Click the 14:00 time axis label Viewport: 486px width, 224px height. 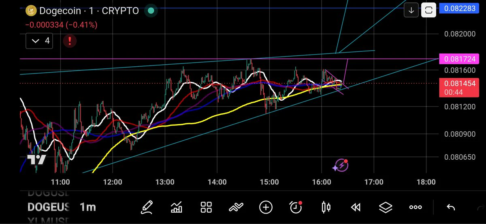217,182
